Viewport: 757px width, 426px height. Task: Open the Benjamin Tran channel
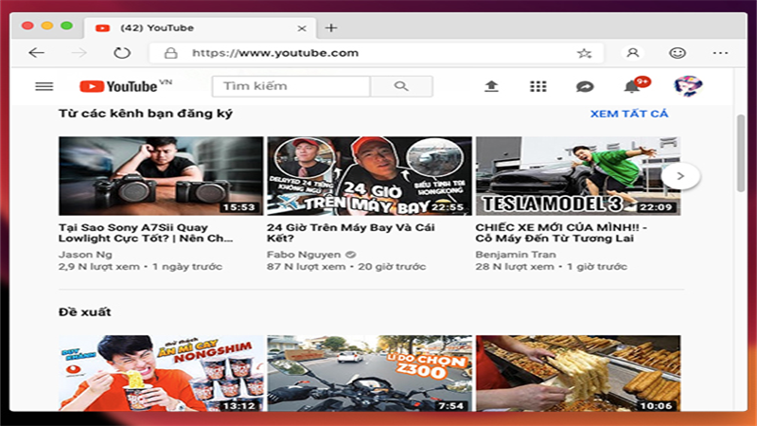click(x=516, y=255)
